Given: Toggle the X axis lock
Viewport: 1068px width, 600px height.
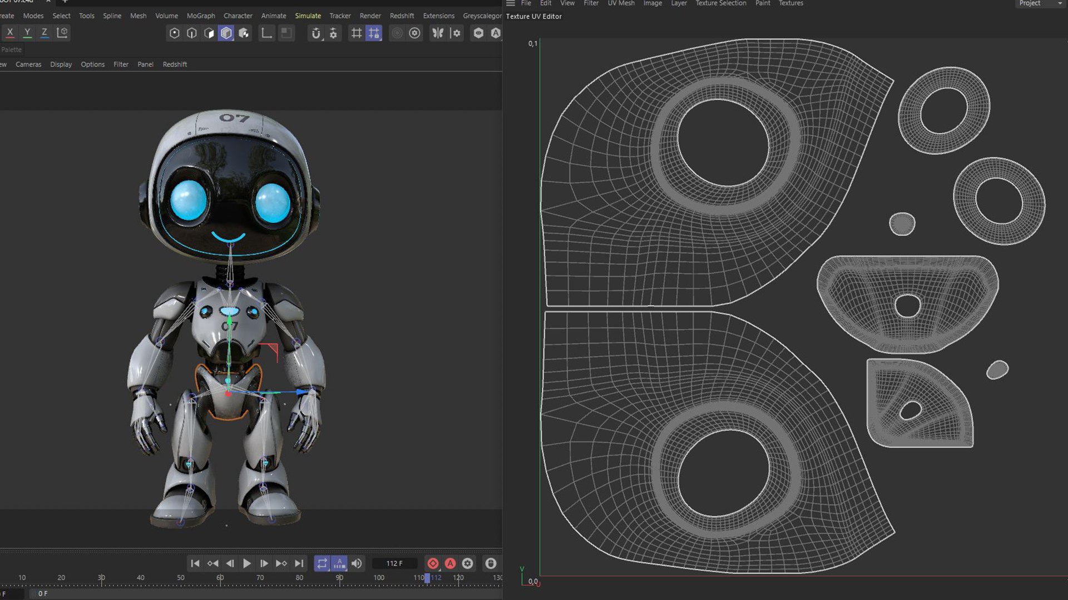Looking at the screenshot, I should (10, 33).
